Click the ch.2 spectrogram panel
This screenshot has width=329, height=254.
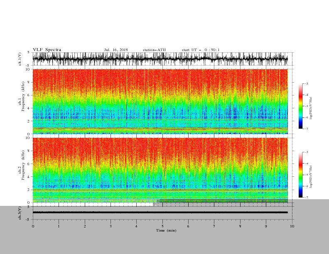160,170
